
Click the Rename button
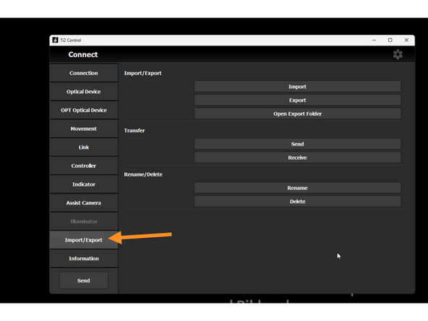click(298, 188)
